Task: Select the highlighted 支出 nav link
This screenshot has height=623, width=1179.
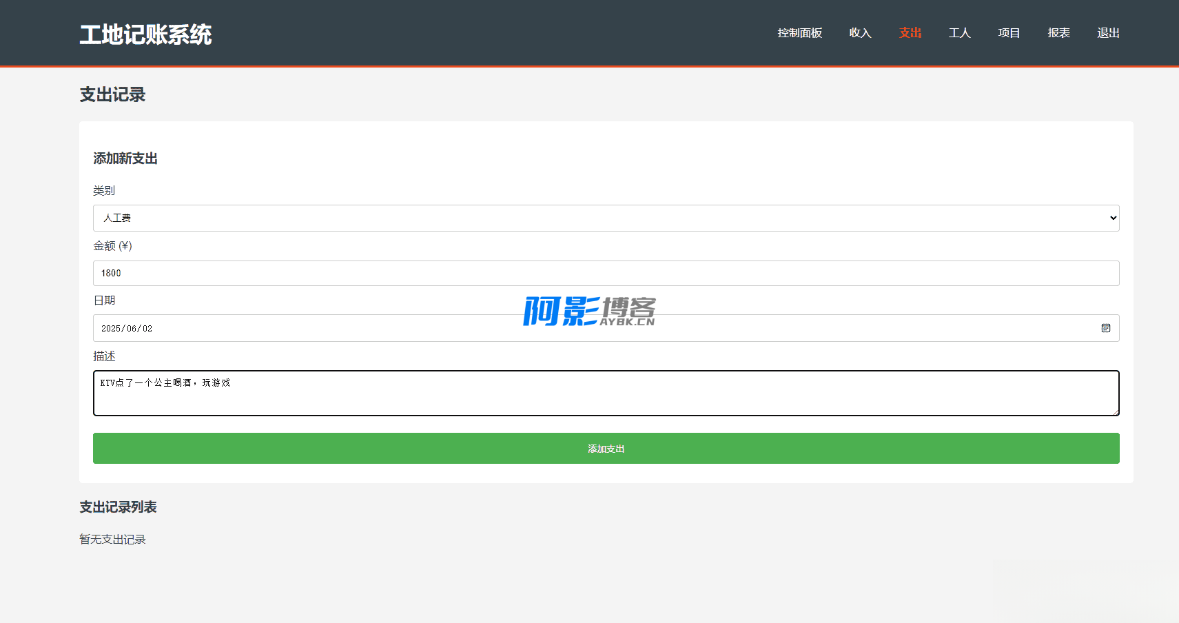Action: (910, 33)
